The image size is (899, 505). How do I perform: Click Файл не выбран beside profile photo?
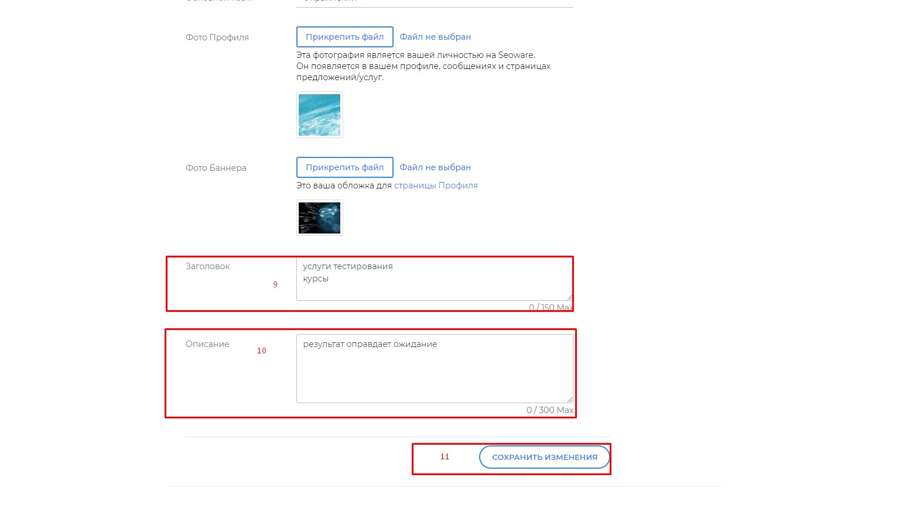tap(435, 37)
